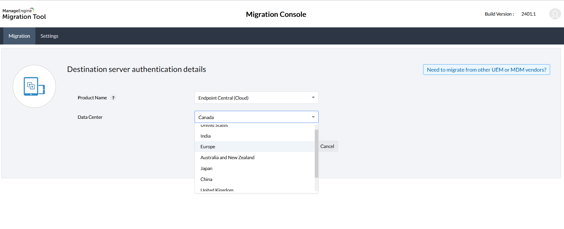
Task: Select Australia and New Zealand option
Action: (x=227, y=158)
